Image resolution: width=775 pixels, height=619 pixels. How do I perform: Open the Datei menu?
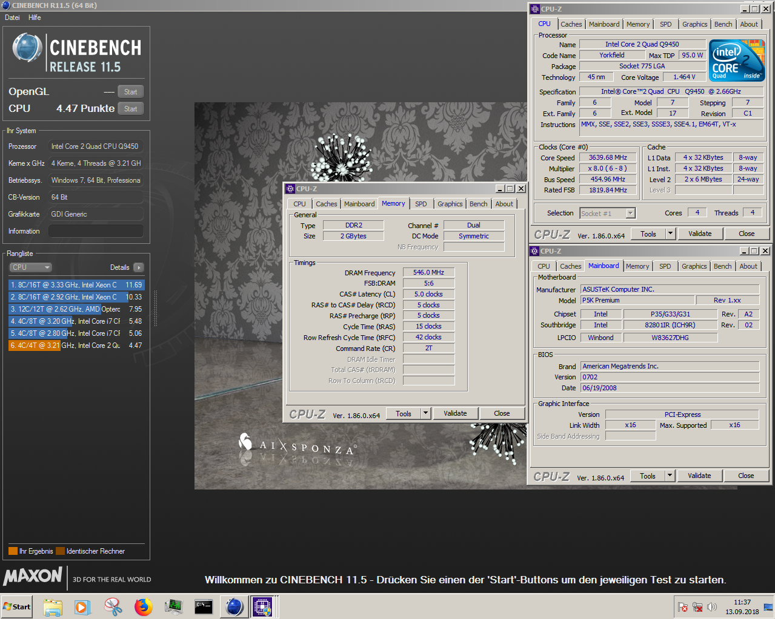pyautogui.click(x=12, y=18)
